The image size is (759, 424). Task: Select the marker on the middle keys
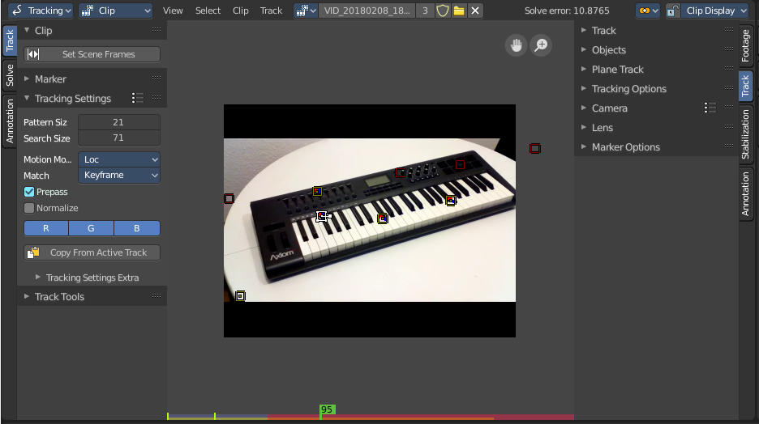pyautogui.click(x=383, y=218)
